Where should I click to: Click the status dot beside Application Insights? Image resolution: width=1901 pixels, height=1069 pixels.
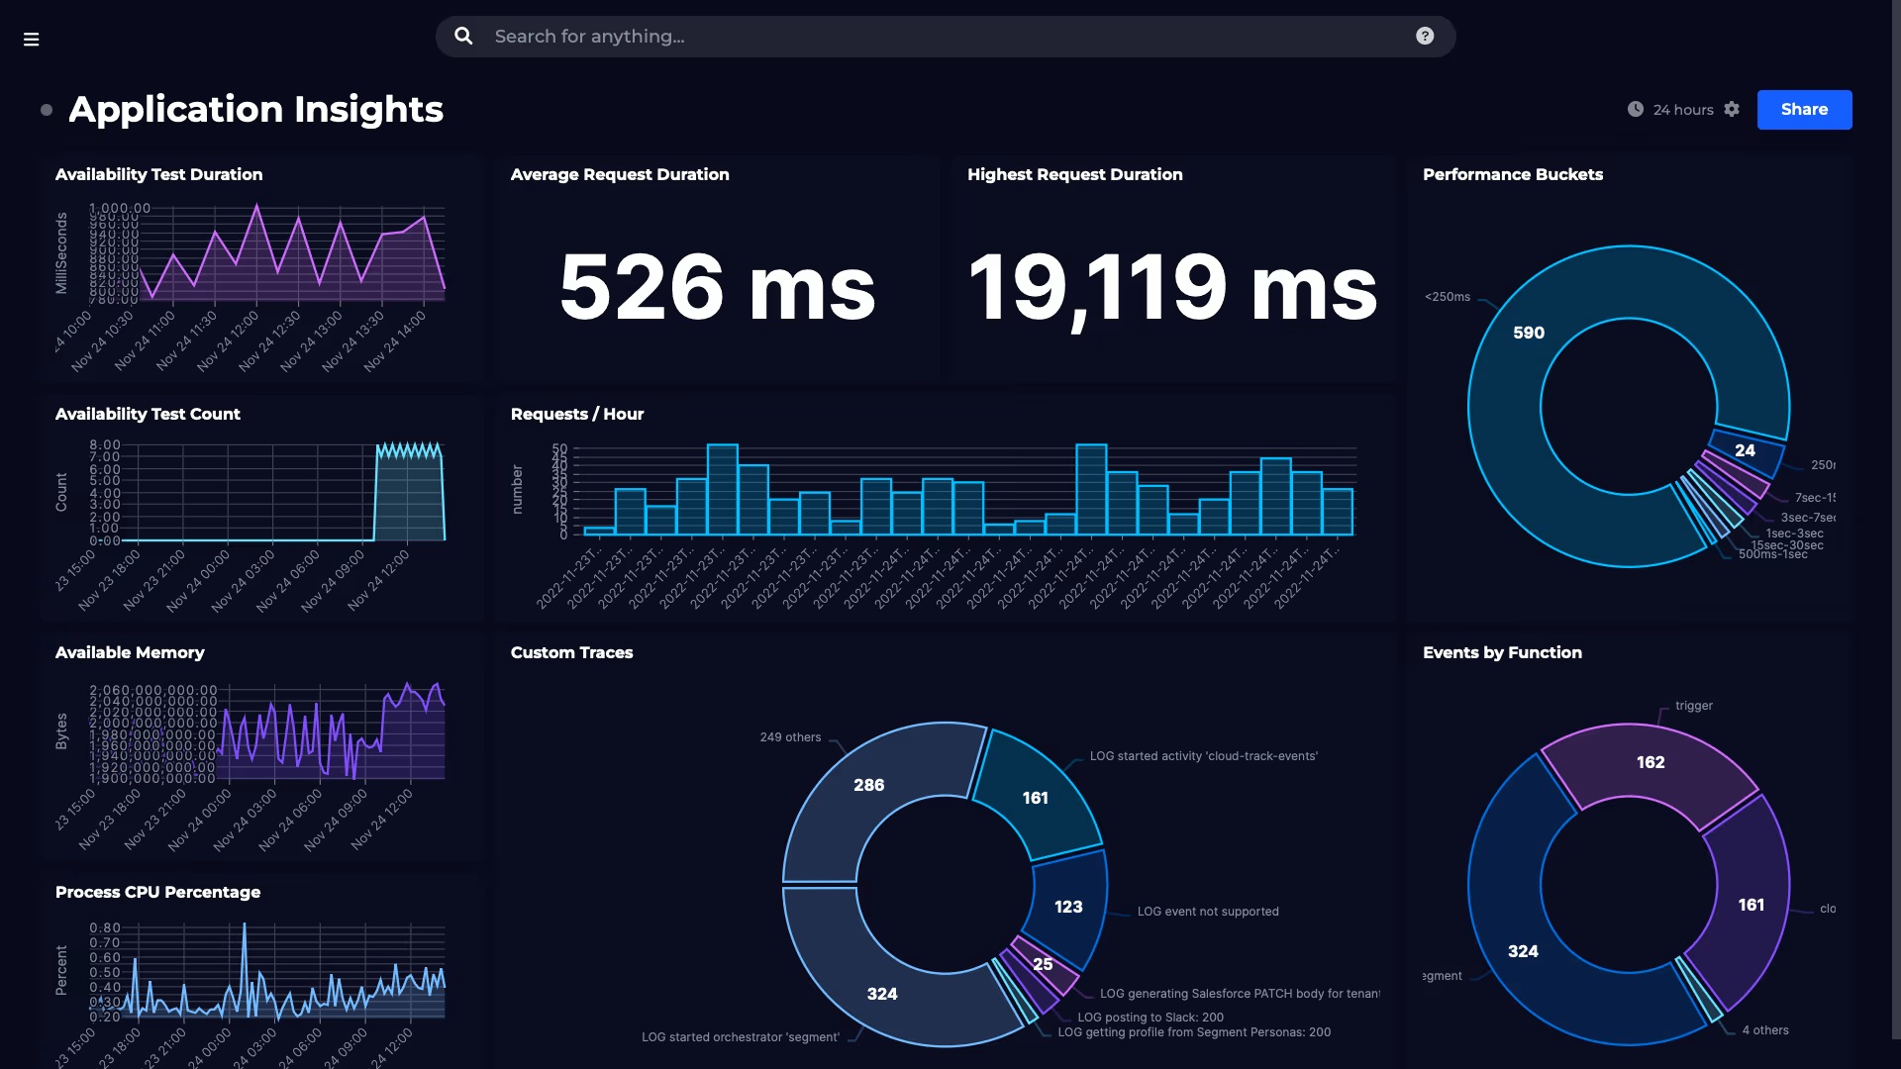47,110
